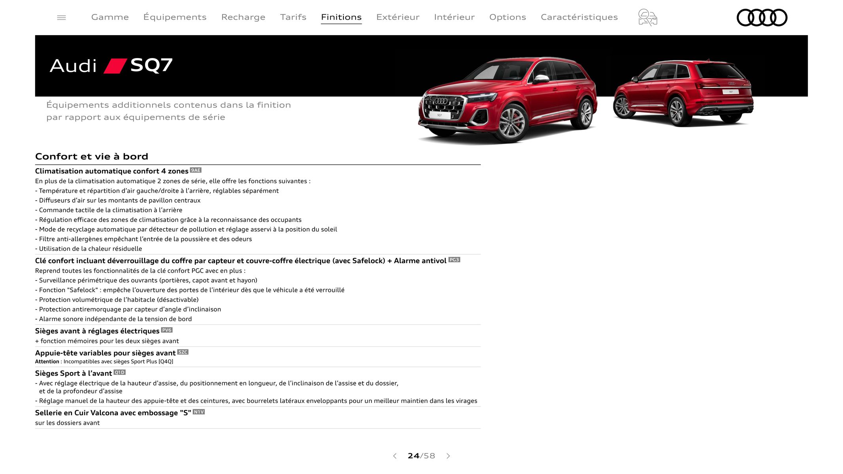The width and height of the screenshot is (843, 474).
Task: Click the Q1D option code badge
Action: [120, 372]
